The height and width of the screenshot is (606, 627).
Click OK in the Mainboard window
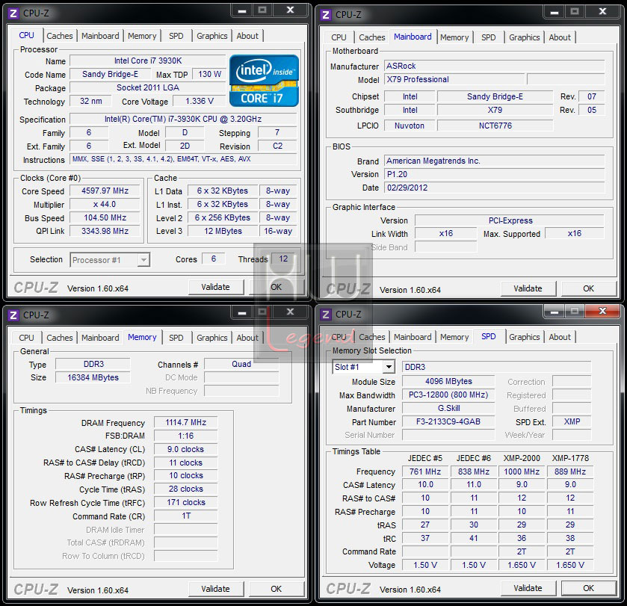589,288
